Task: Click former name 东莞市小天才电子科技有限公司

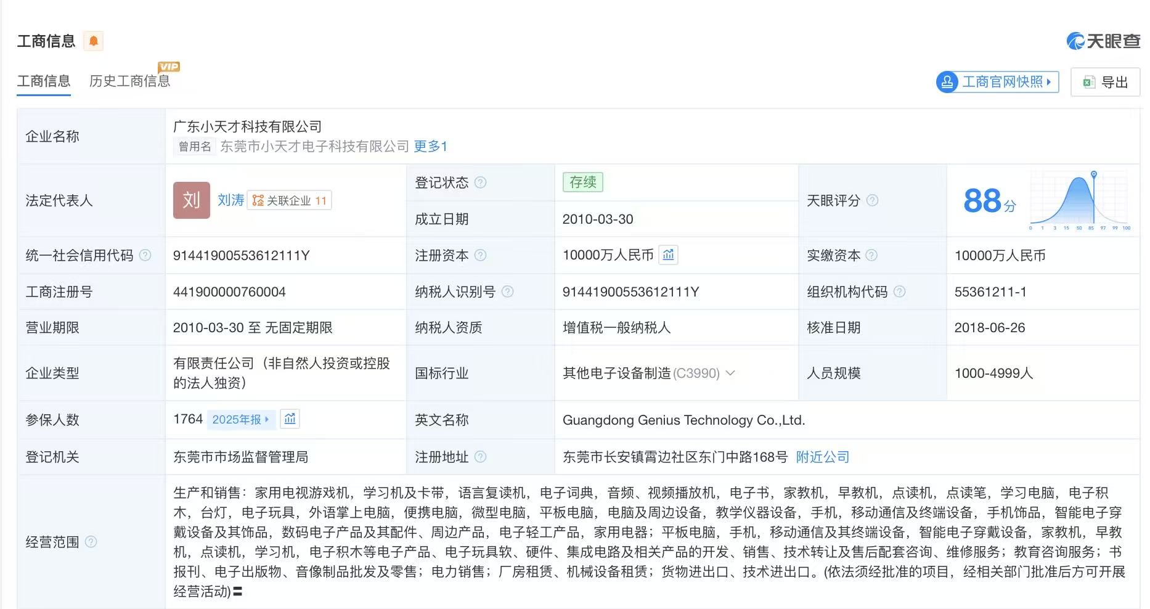Action: pos(315,146)
